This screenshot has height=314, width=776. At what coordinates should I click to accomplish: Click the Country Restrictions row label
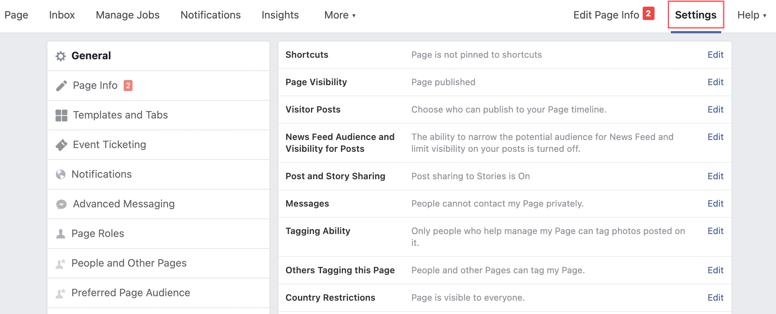(330, 298)
